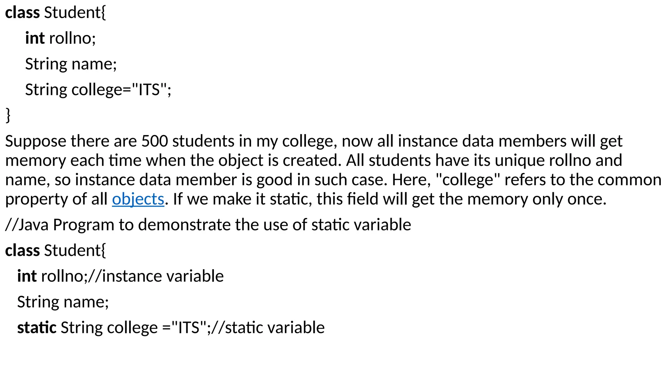Click the String college="ITS"; line without static
668x376 pixels.
(x=98, y=89)
